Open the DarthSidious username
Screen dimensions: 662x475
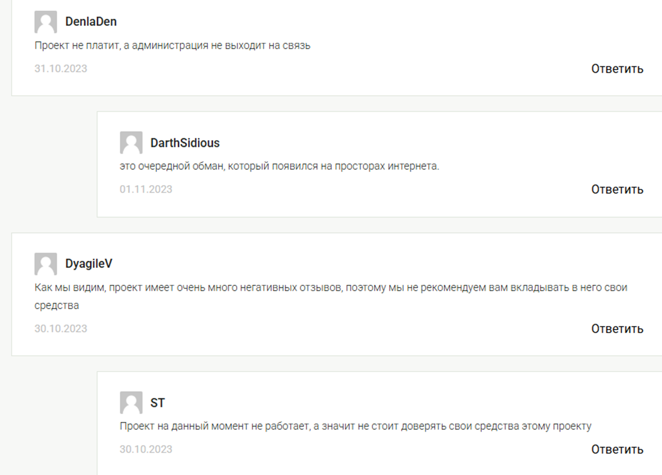point(185,143)
